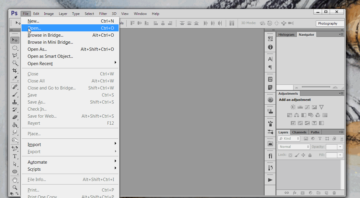Screen dimensions: 360x198
Task: Select the Paint Bucket tool
Action: point(15,125)
